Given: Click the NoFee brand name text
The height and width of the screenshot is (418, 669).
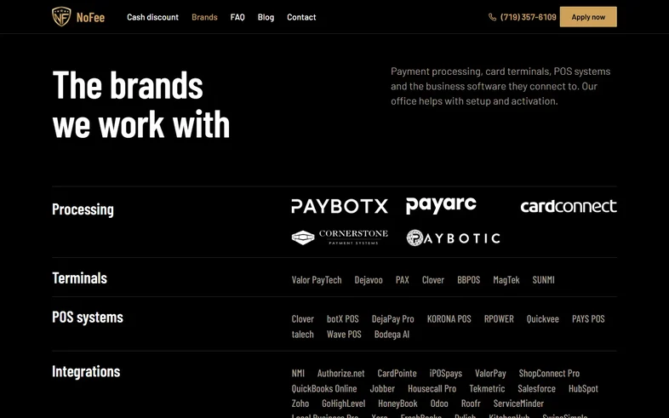Looking at the screenshot, I should tap(90, 17).
